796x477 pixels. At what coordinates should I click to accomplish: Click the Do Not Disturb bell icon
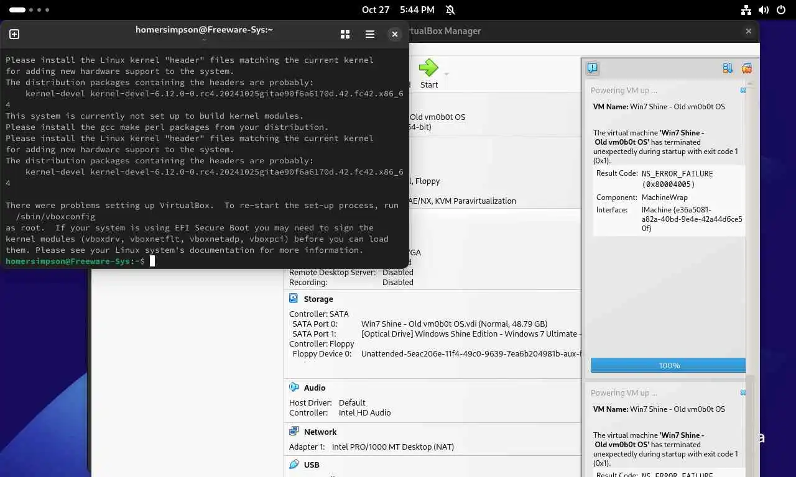[450, 10]
